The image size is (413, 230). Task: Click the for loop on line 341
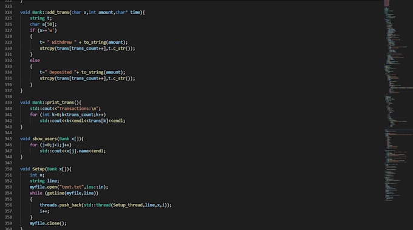(67, 115)
